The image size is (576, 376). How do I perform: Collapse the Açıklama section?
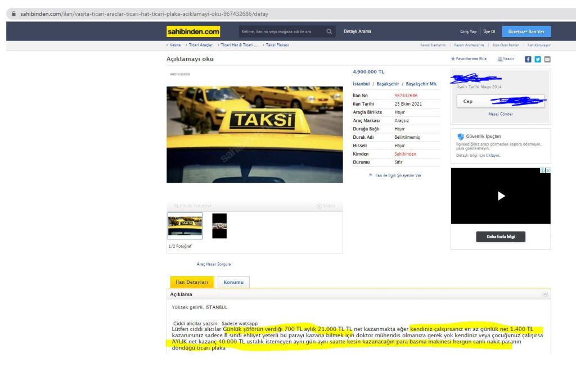[544, 294]
